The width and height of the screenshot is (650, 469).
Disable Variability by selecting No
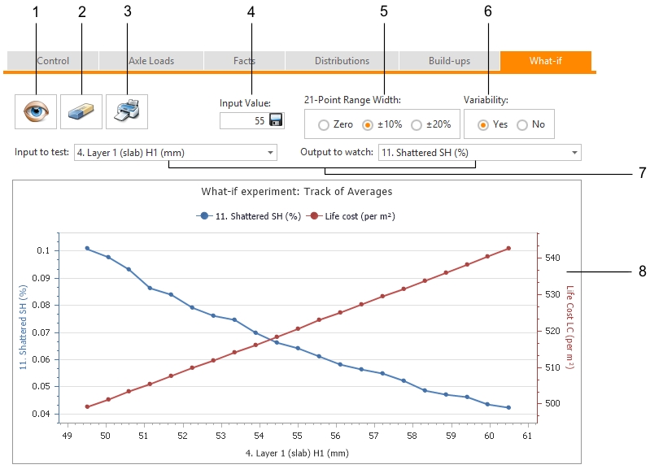click(522, 125)
